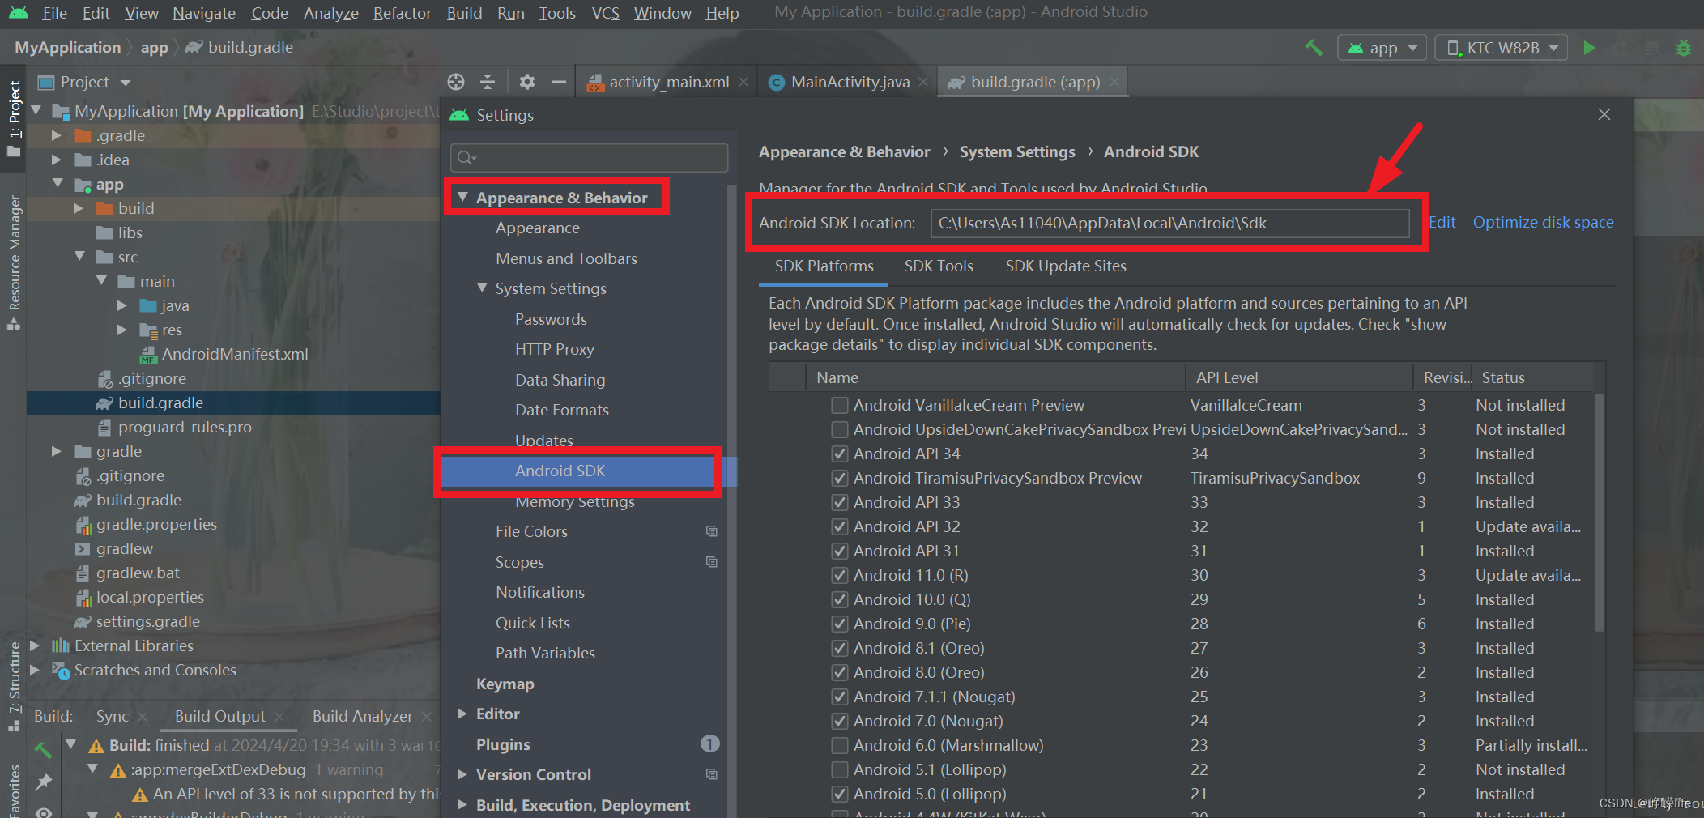The image size is (1704, 818).
Task: Open the Structure side tool window
Action: 14,685
